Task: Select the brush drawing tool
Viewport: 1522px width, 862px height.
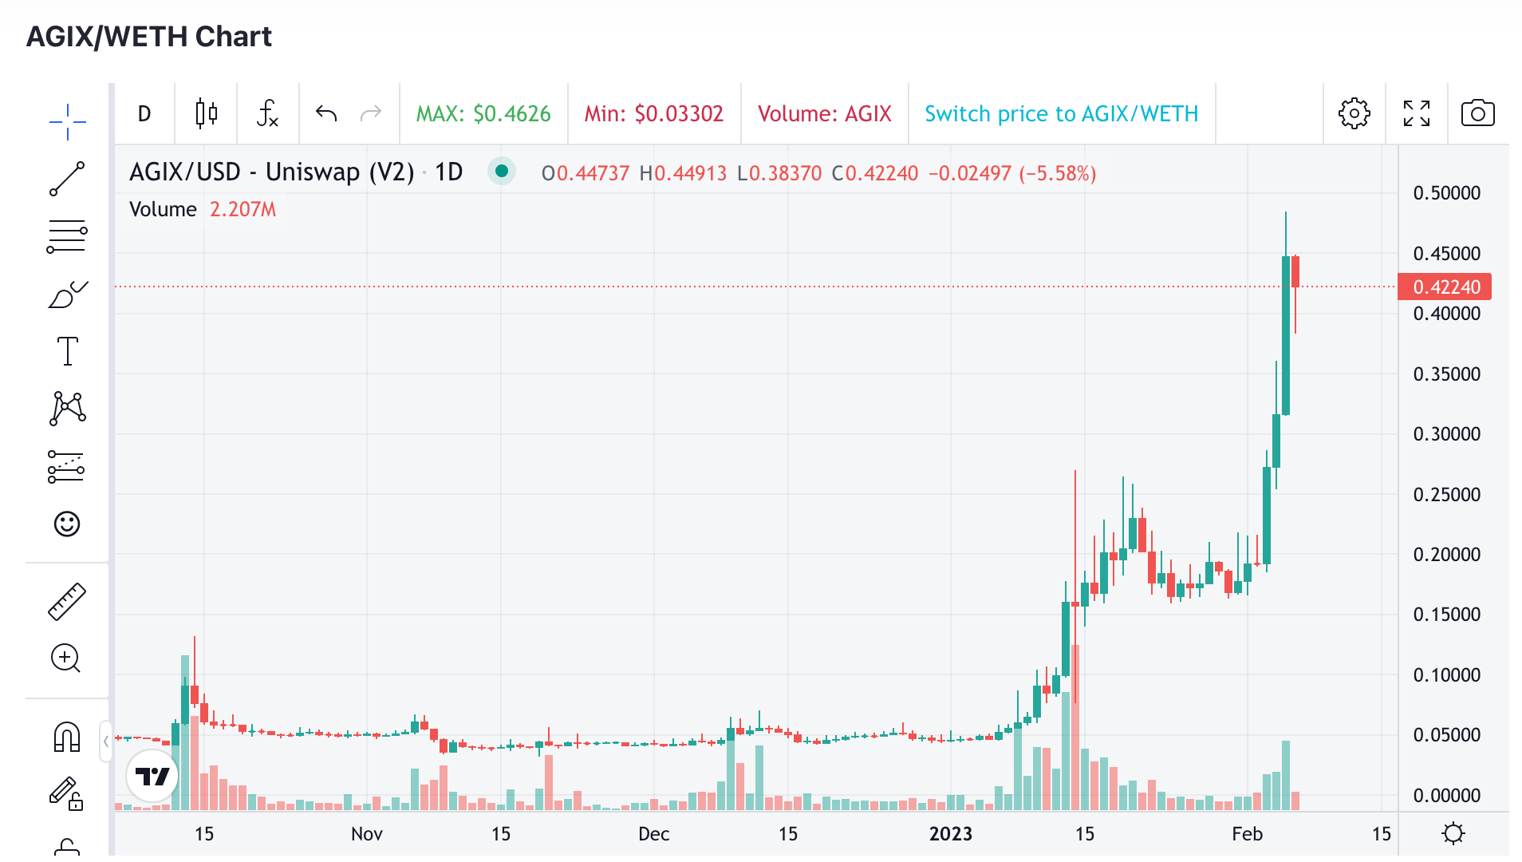Action: tap(67, 294)
